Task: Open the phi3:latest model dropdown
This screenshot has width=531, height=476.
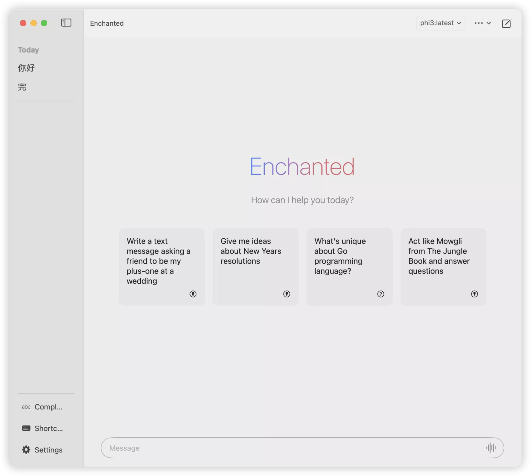Action: coord(440,23)
